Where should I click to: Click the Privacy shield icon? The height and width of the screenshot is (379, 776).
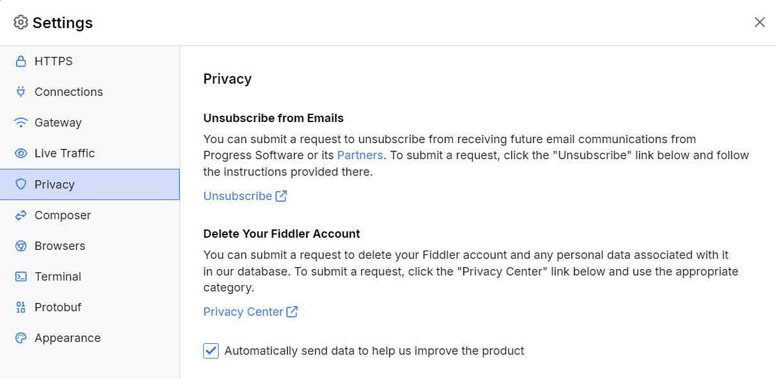(x=21, y=184)
